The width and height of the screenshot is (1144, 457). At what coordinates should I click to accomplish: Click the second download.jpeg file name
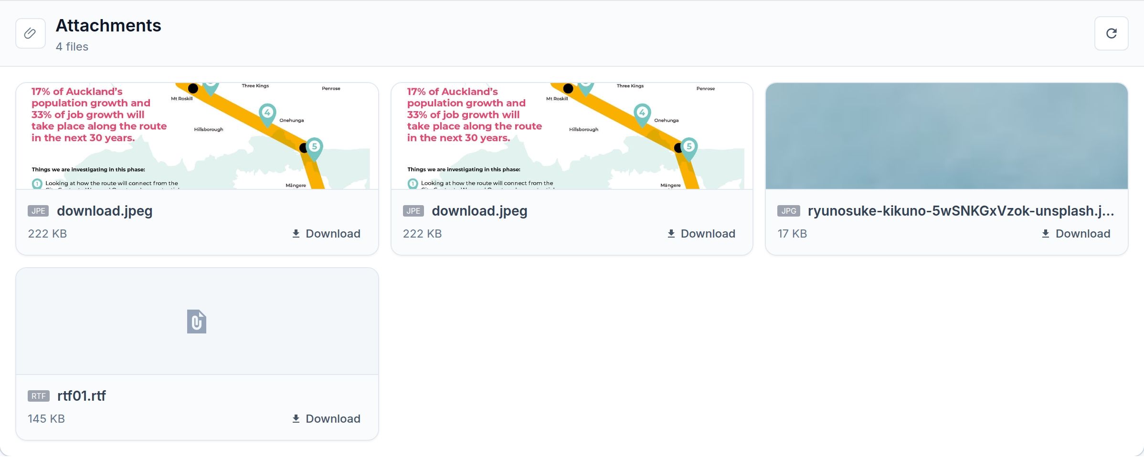pyautogui.click(x=479, y=211)
